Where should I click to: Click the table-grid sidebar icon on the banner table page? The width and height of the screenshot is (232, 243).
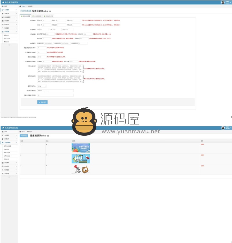[x=3, y=166]
